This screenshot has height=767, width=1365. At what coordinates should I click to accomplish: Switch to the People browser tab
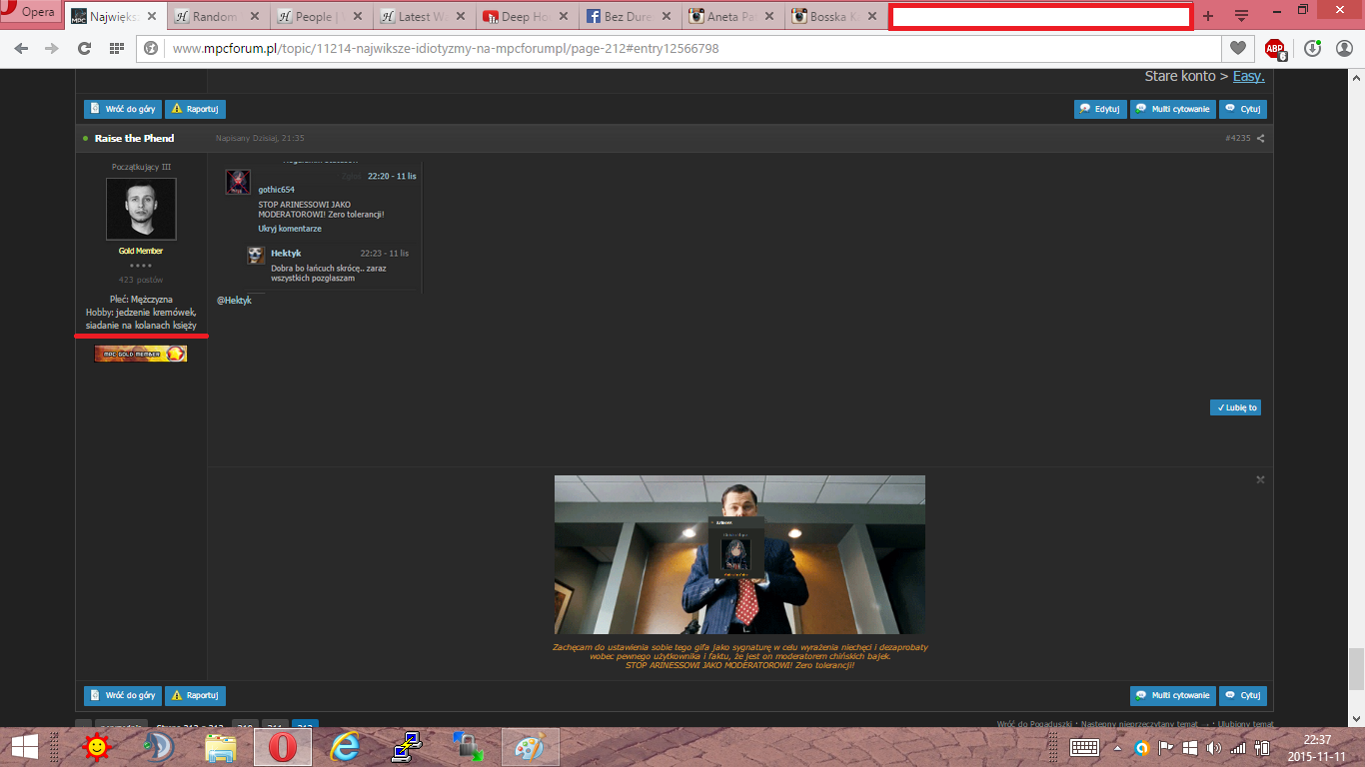[x=321, y=17]
